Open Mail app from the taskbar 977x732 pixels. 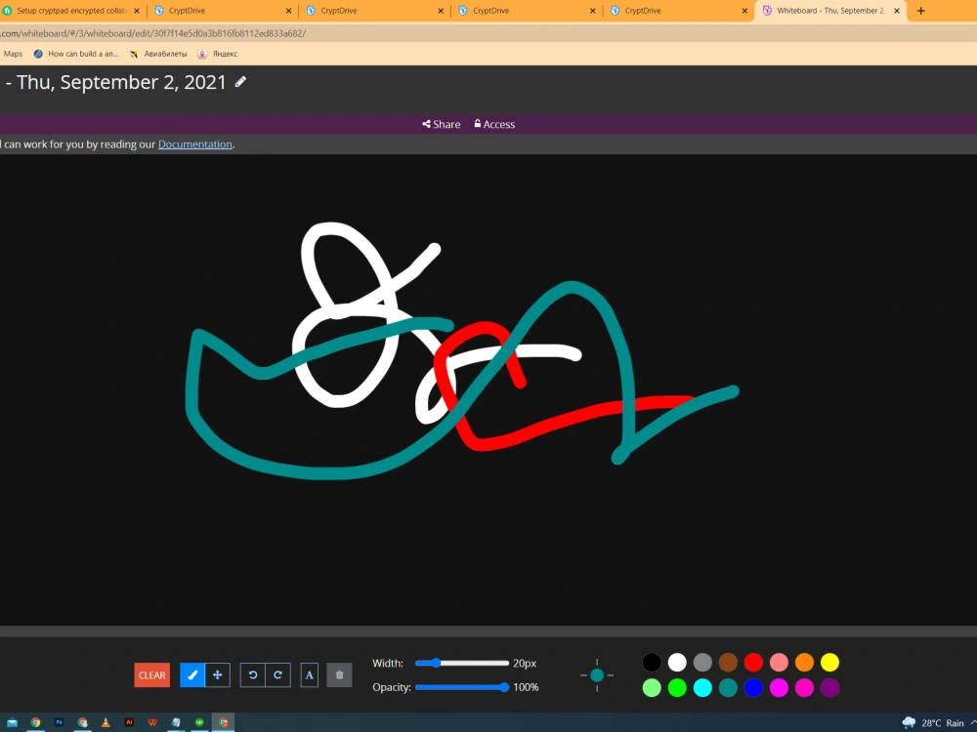click(12, 722)
